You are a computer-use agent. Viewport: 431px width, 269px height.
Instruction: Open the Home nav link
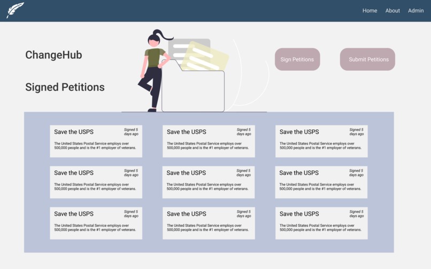click(x=370, y=11)
